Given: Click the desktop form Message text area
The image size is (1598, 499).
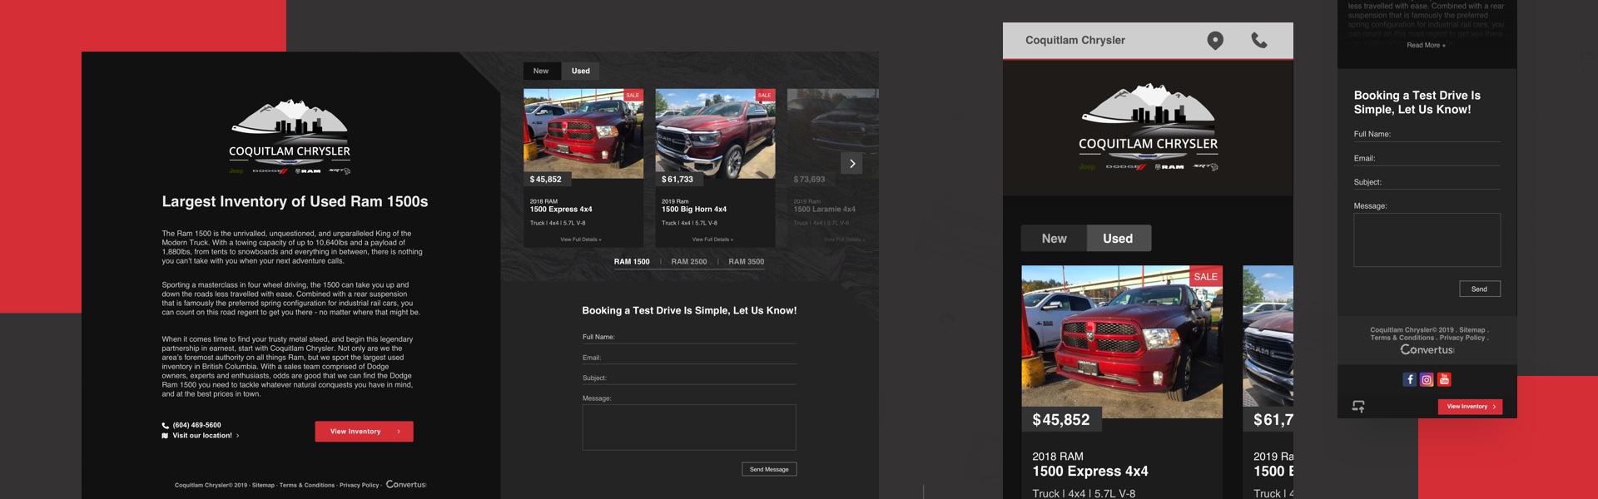Looking at the screenshot, I should tap(689, 427).
